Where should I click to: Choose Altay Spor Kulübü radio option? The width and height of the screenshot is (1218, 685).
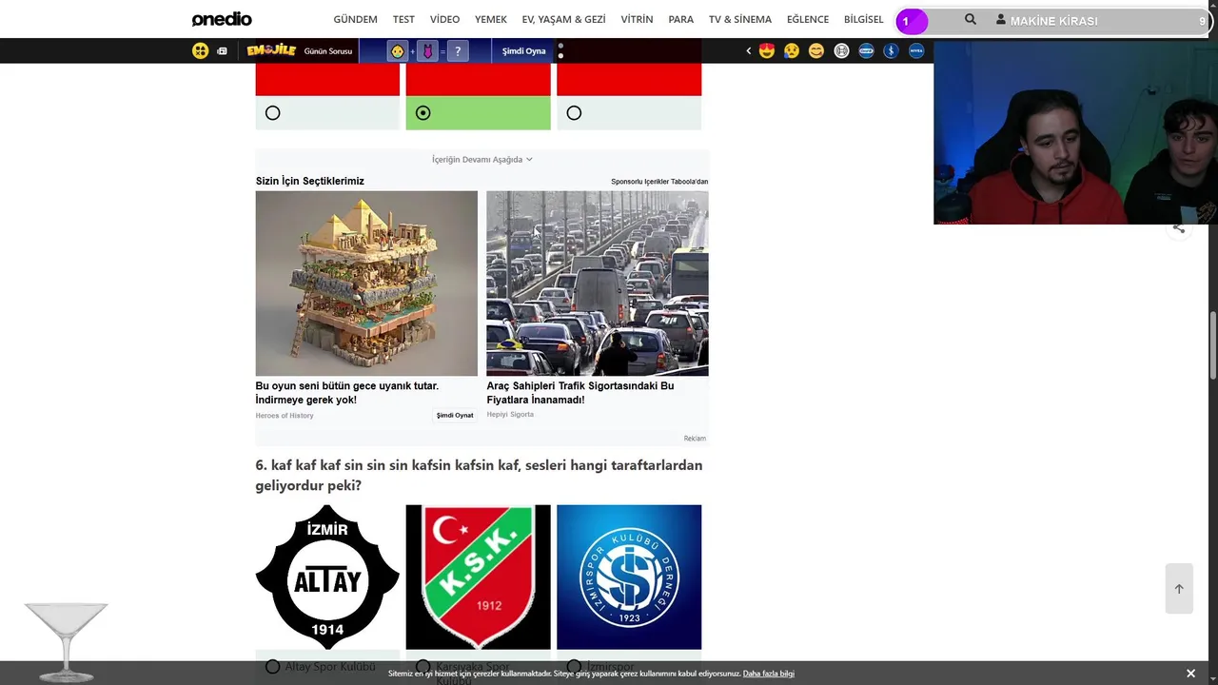[273, 667]
